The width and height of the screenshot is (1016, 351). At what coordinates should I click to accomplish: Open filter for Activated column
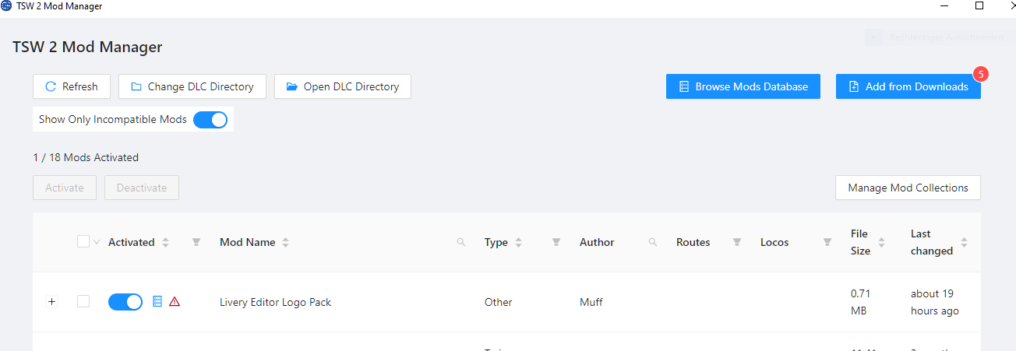[x=196, y=242]
